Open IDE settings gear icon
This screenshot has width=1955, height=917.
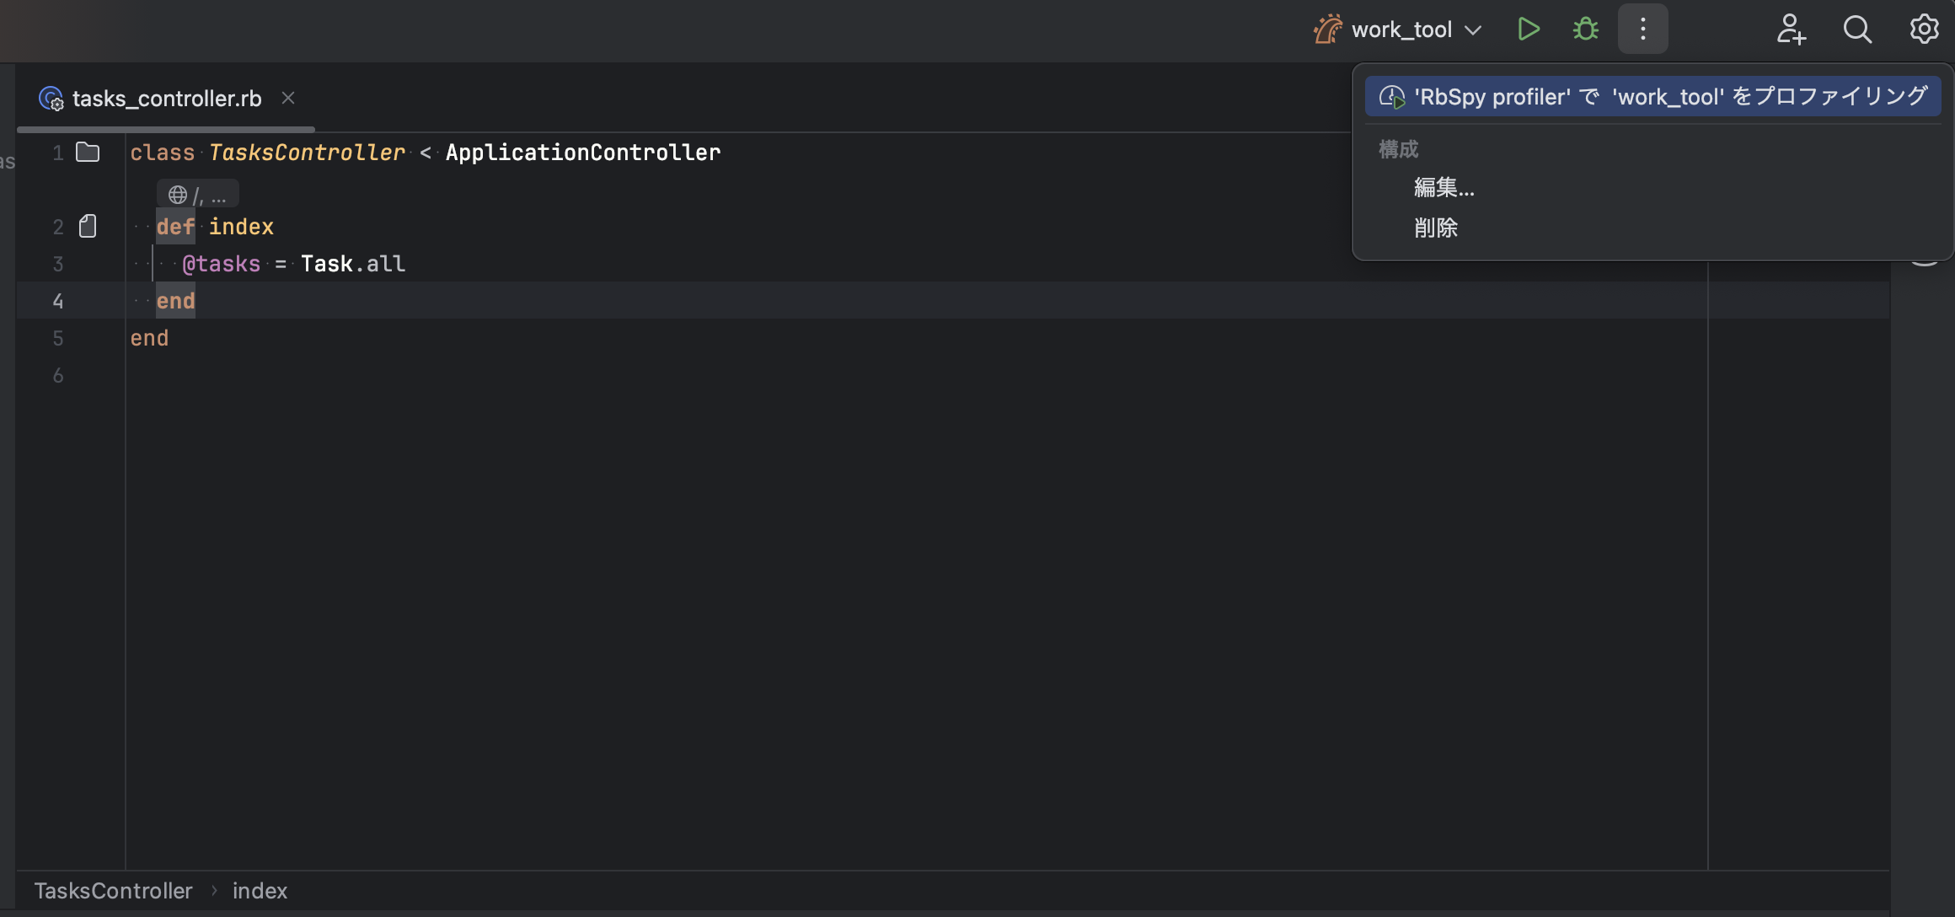tap(1924, 29)
